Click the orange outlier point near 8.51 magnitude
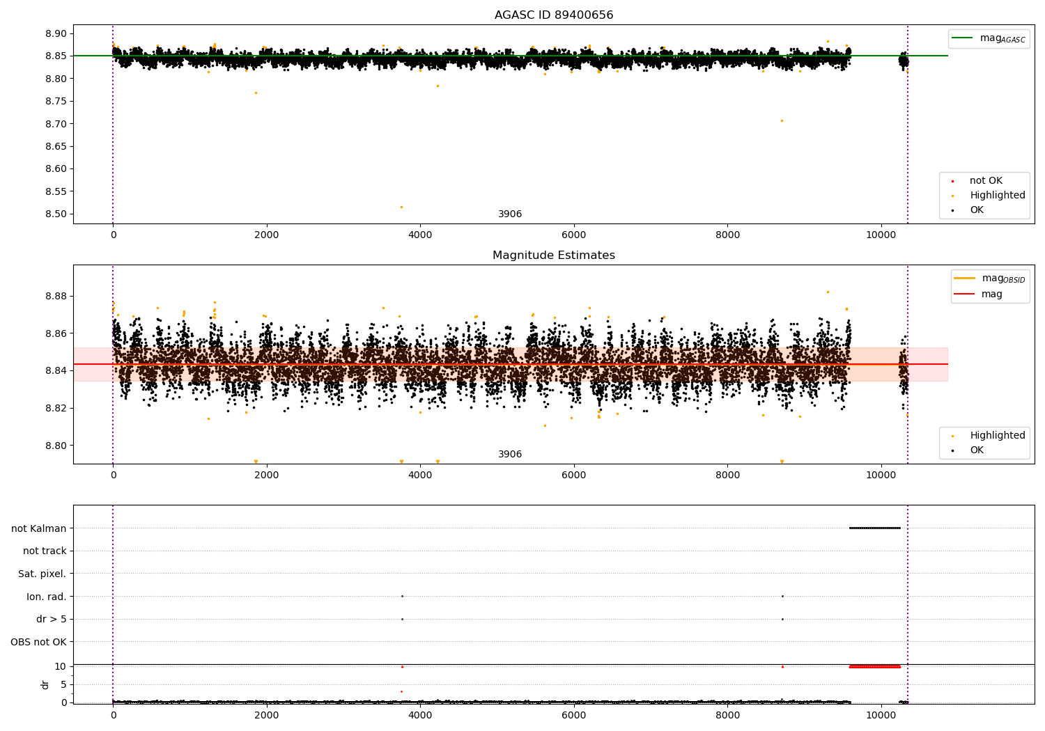Screen dimensions: 1045x731 point(401,207)
